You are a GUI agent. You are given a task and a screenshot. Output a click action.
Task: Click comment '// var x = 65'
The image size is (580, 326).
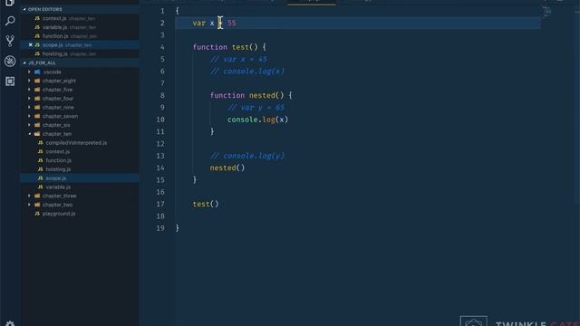[238, 60]
